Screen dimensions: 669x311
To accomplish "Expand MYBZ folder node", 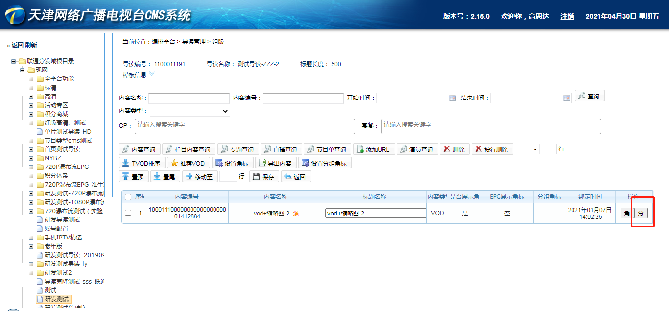I will [x=31, y=158].
